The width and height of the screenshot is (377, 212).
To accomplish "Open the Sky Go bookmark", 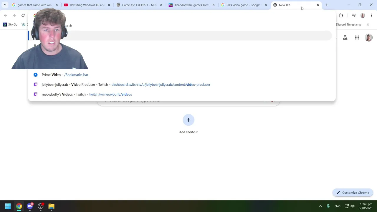I will pos(10,24).
